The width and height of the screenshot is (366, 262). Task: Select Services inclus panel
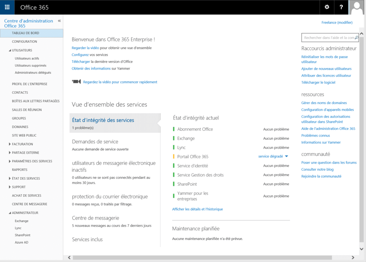87,240
